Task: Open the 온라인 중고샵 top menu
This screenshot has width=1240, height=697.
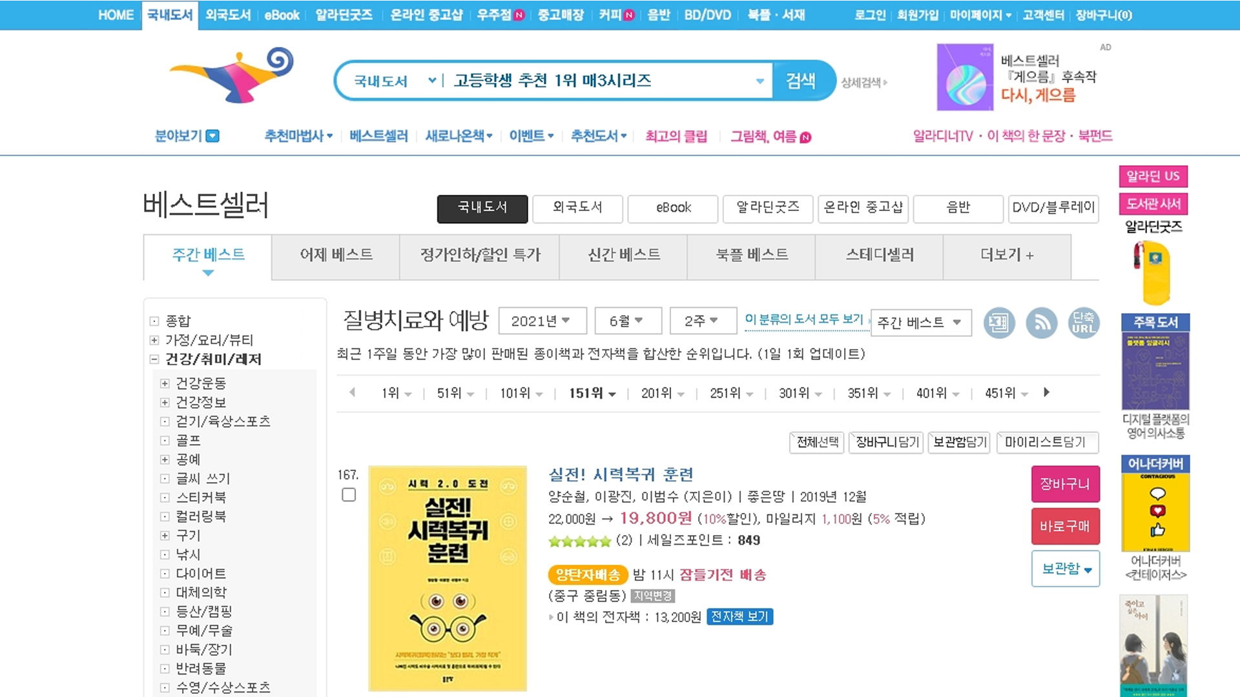Action: point(426,15)
